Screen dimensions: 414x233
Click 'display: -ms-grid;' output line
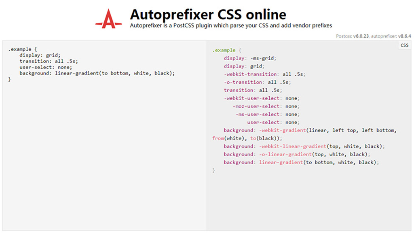pyautogui.click(x=250, y=58)
